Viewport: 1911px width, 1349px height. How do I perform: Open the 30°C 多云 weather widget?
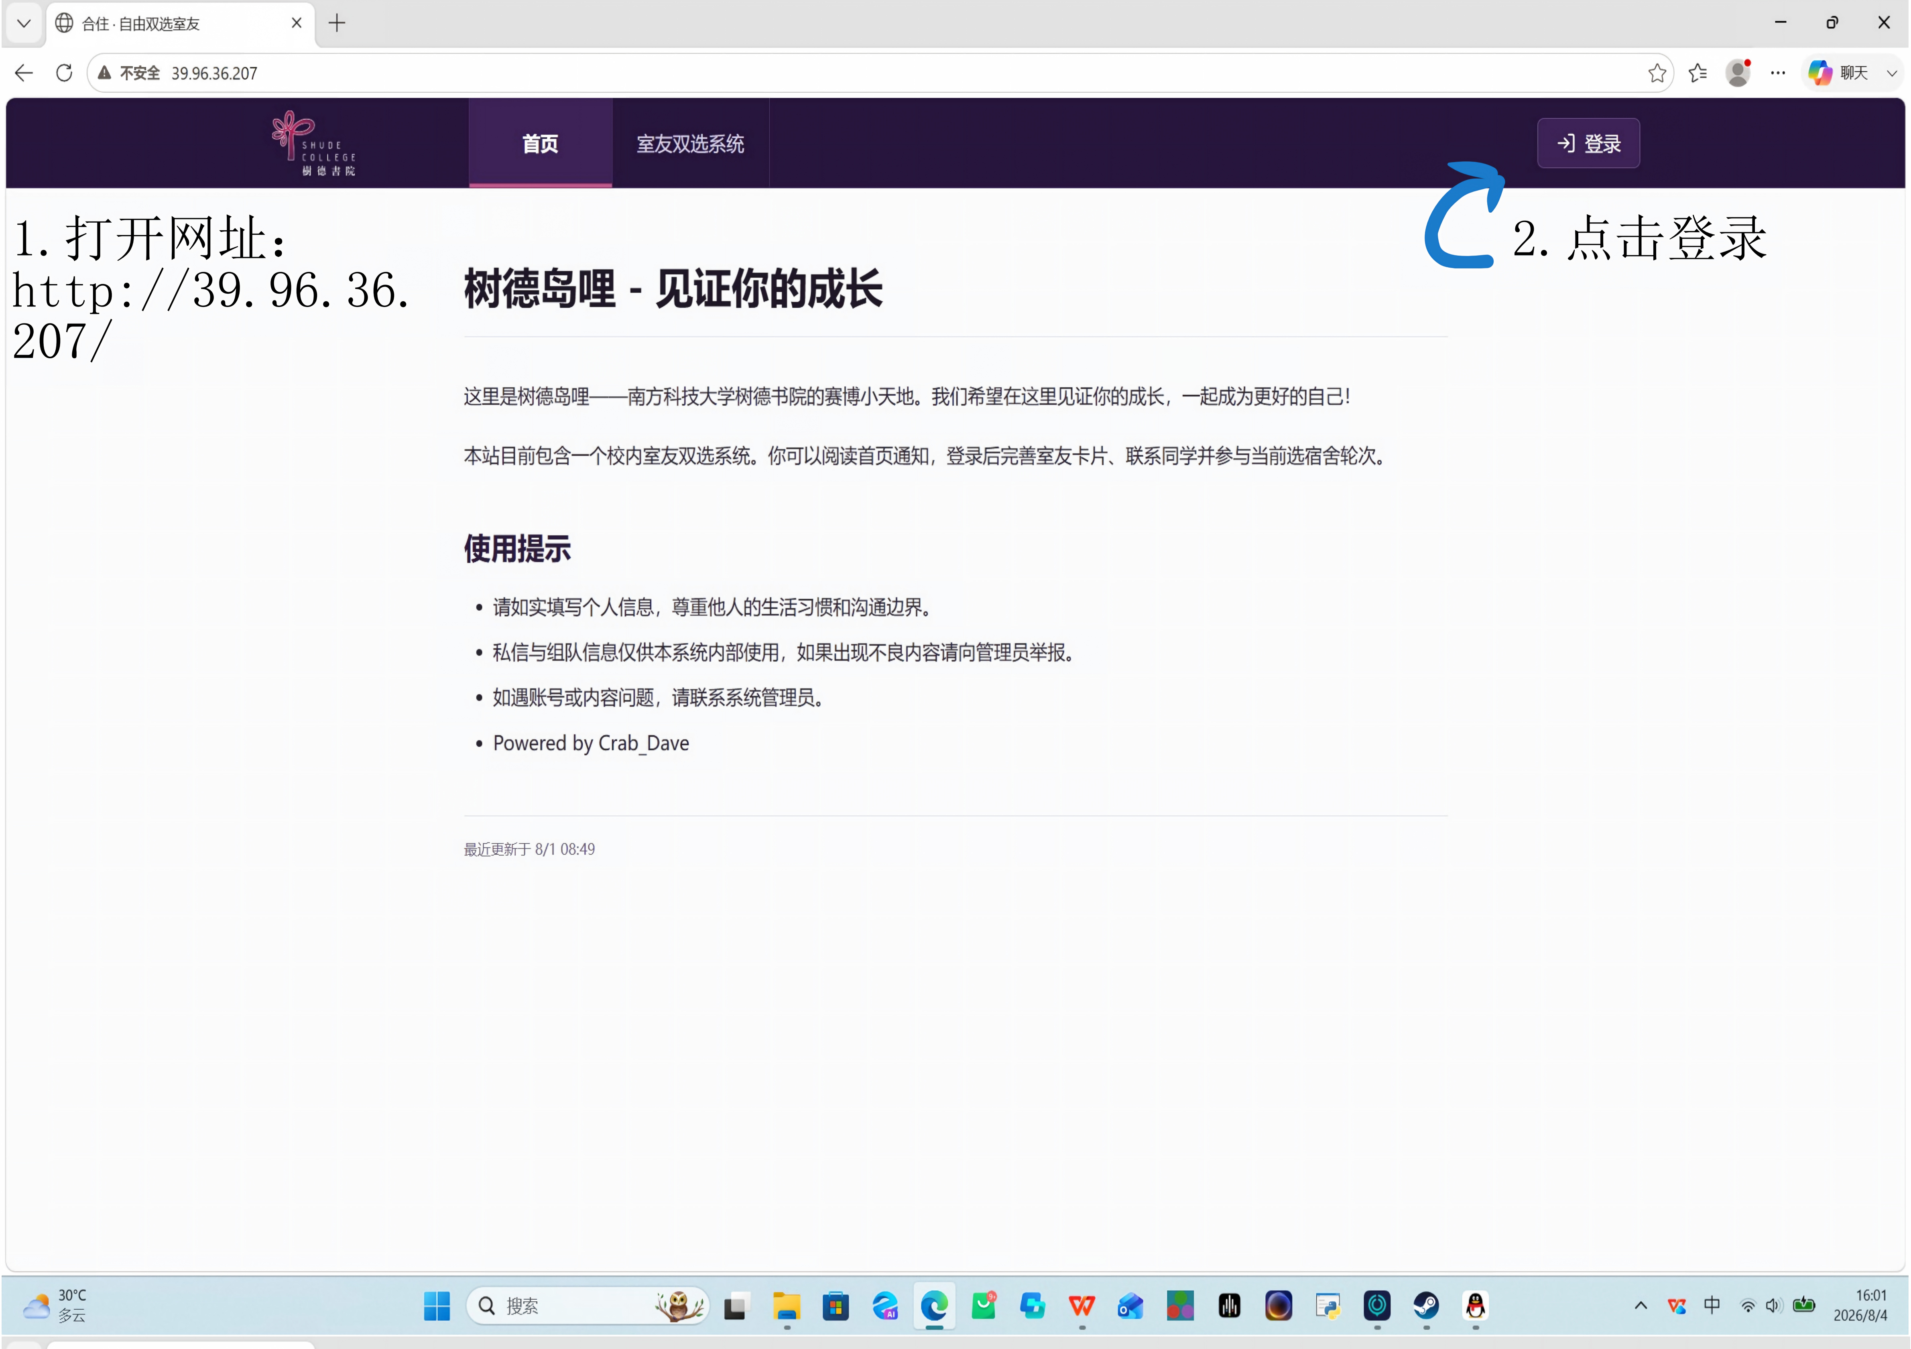click(55, 1305)
